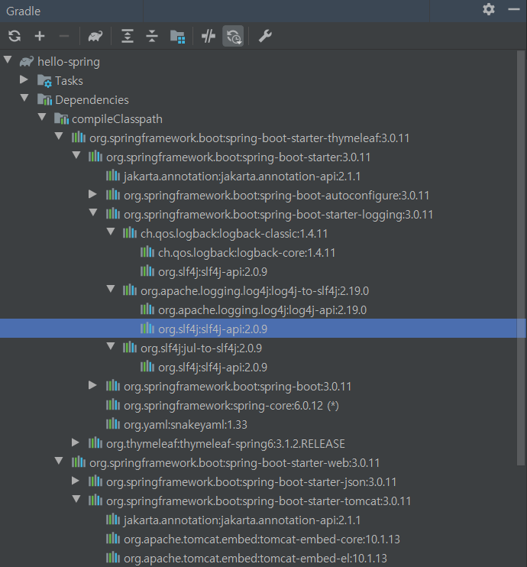Image resolution: width=527 pixels, height=567 pixels.
Task: Open Gradle build tool settings wrench
Action: coord(265,36)
